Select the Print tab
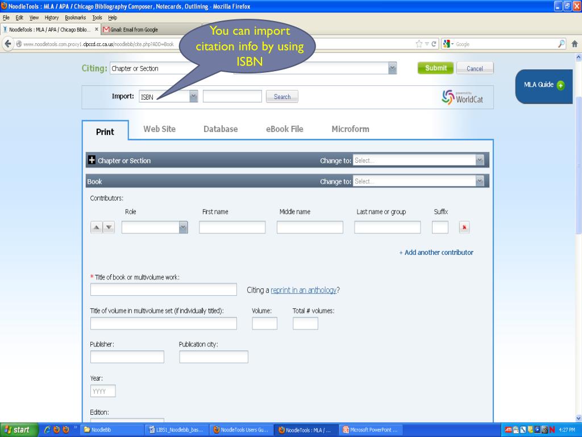The width and height of the screenshot is (582, 437). 105,131
